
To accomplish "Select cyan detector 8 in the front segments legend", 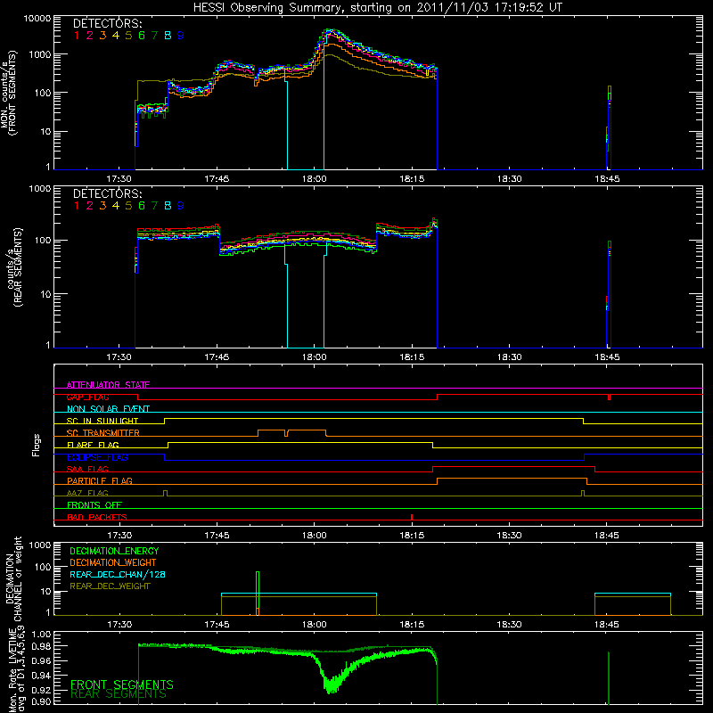I will 168,36.
